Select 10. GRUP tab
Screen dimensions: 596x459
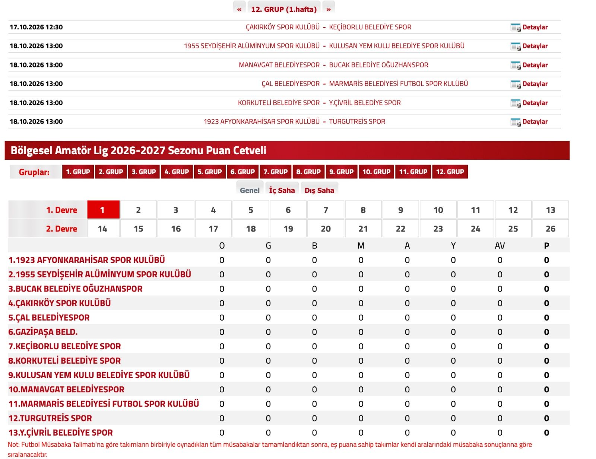coord(376,172)
